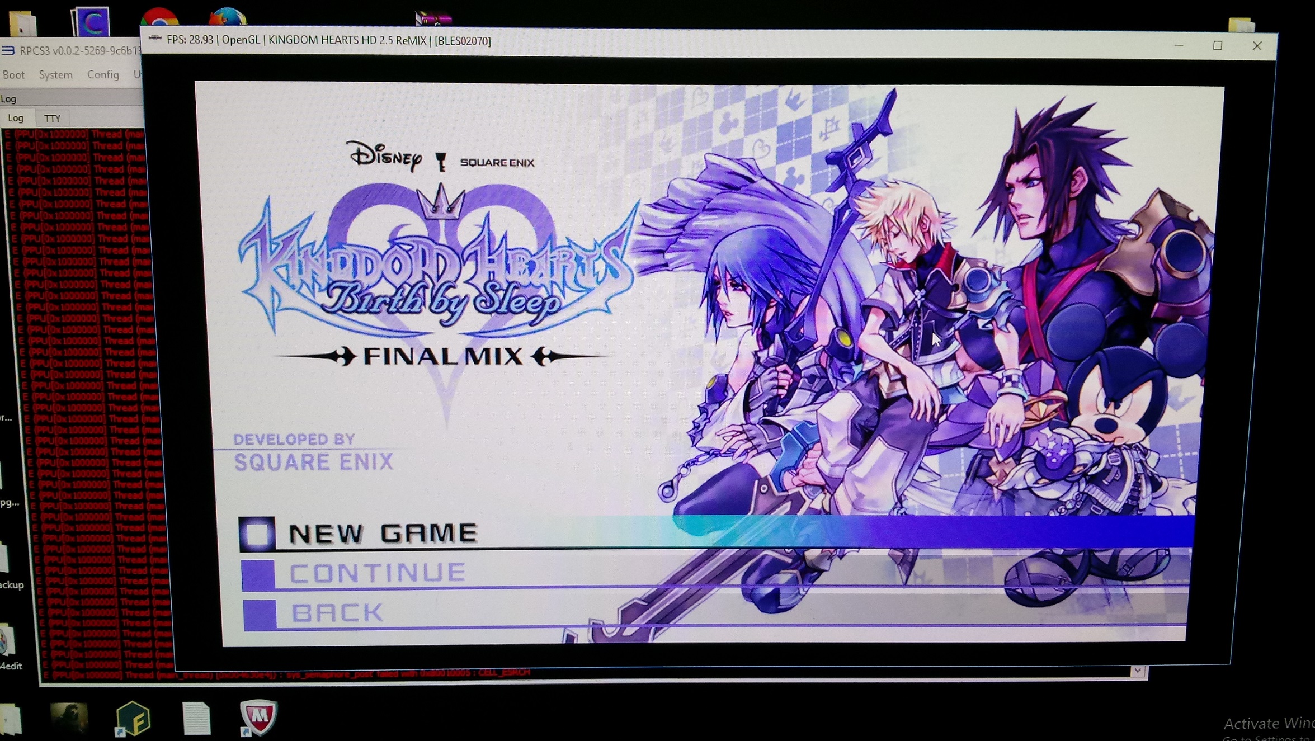The image size is (1315, 741).
Task: Click the game window title bar icon
Action: click(x=155, y=39)
